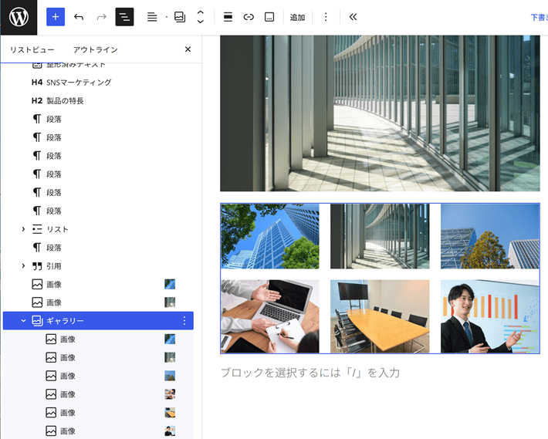The width and height of the screenshot is (548, 439).
Task: Select H4 SNSマーケティング heading in list
Action: pyautogui.click(x=98, y=83)
